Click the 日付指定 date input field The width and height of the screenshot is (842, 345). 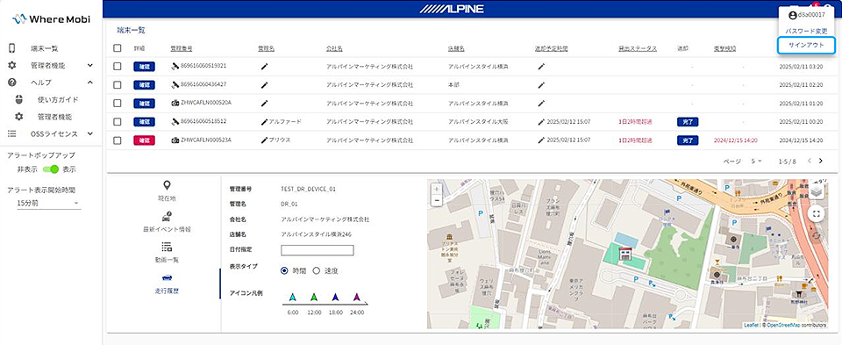318,250
